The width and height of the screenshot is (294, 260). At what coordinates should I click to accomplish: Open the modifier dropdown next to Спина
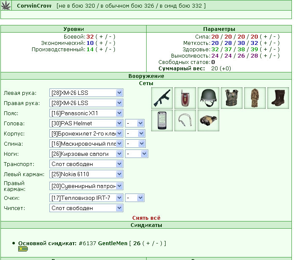click(x=135, y=144)
